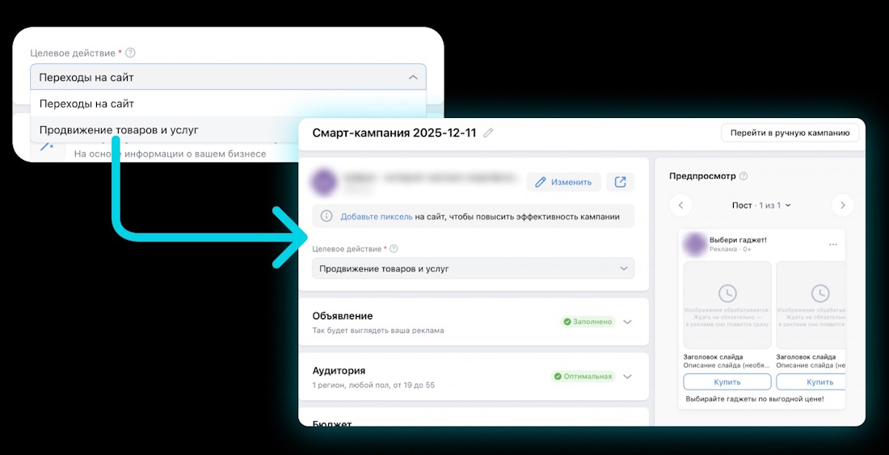889x455 pixels.
Task: Go to the next preview with the right arrow
Action: click(x=842, y=205)
